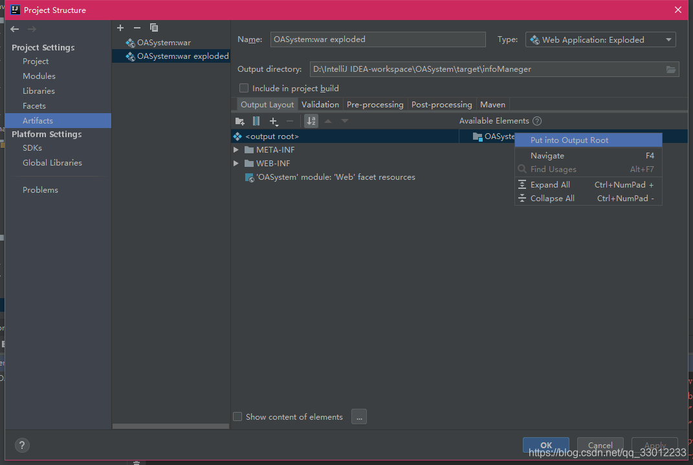Remove the selected artifact with the minus icon

tap(137, 28)
